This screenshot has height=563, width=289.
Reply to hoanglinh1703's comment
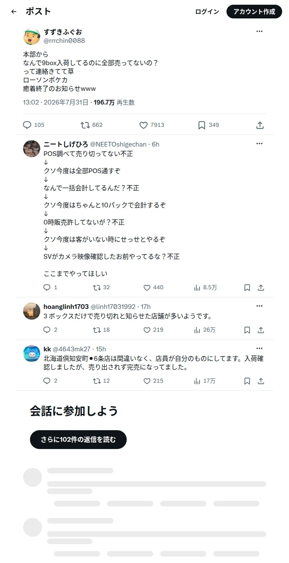[51, 330]
